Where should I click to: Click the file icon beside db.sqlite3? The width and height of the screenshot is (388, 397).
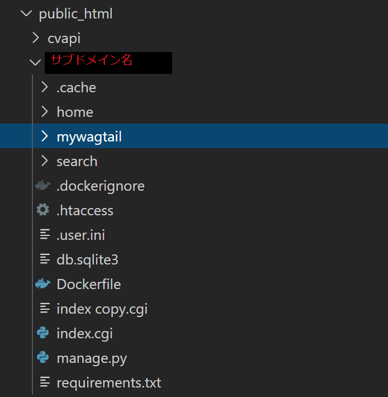(x=45, y=259)
